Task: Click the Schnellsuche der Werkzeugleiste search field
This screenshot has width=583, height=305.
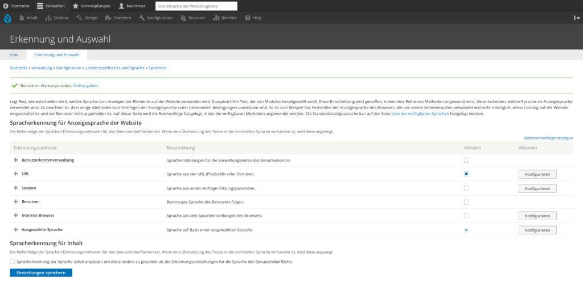Action: pyautogui.click(x=196, y=6)
